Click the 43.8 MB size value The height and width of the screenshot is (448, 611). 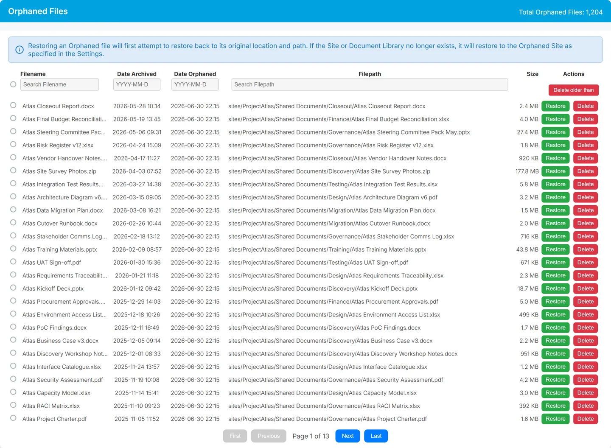(x=527, y=249)
